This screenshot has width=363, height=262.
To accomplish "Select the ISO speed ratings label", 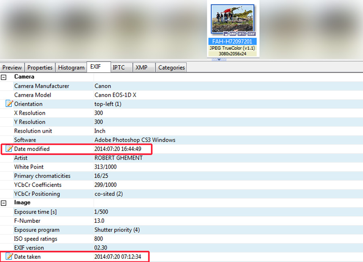I will click(35, 239).
